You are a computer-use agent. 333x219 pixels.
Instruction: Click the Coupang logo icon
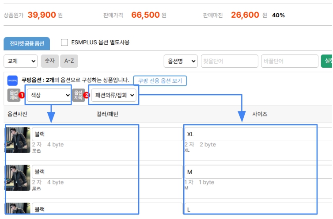pyautogui.click(x=12, y=80)
